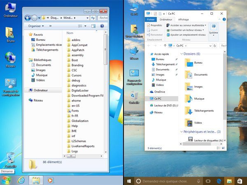This screenshot has width=247, height=185.
Task: Open Réseau desktop icon on Windows 10
Action: click(134, 53)
